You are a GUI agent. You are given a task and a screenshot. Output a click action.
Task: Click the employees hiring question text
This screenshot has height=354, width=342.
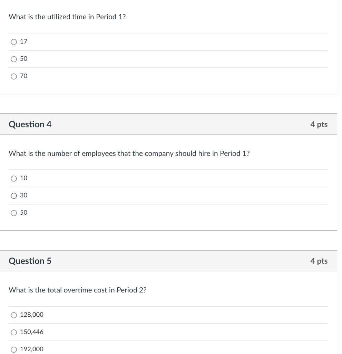129,153
